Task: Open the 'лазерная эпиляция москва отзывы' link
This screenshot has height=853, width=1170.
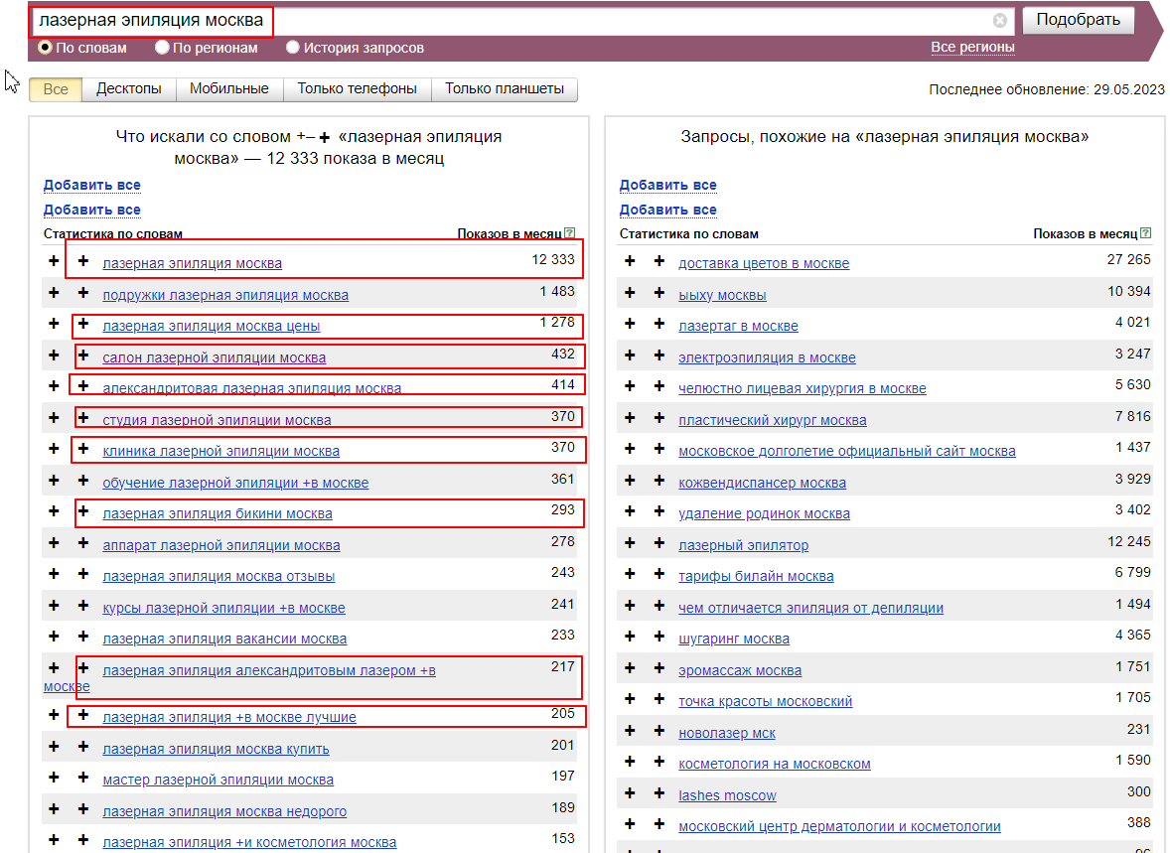Action: coord(219,576)
